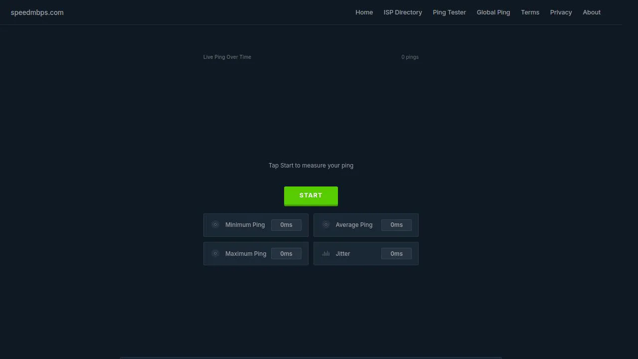Click the 0 pings counter
638x359 pixels.
click(x=410, y=57)
